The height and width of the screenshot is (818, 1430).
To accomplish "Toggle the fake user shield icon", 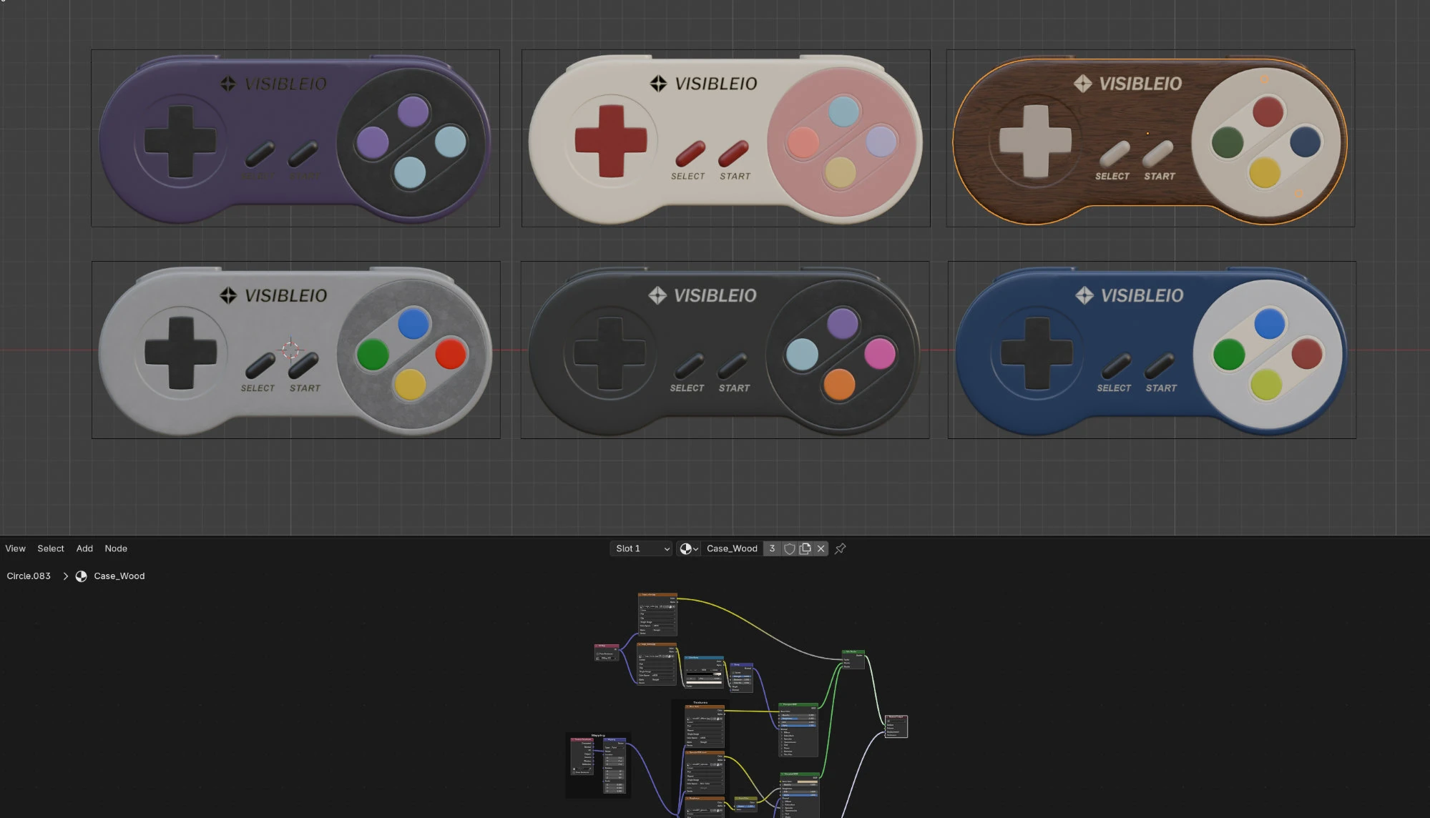I will (x=790, y=548).
